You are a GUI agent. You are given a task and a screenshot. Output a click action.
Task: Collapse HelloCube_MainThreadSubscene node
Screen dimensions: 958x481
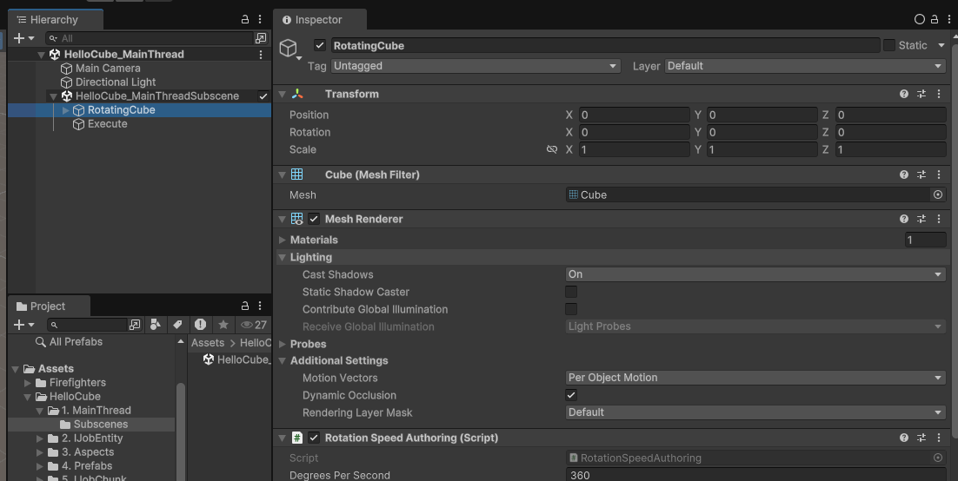(x=53, y=96)
